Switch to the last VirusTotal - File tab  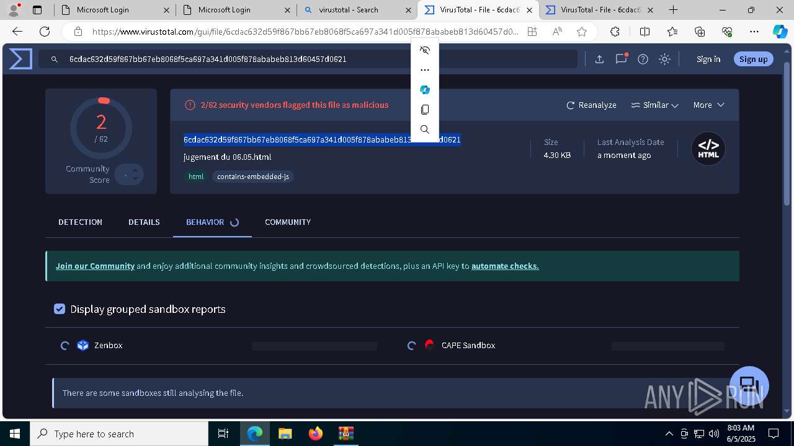pos(599,10)
